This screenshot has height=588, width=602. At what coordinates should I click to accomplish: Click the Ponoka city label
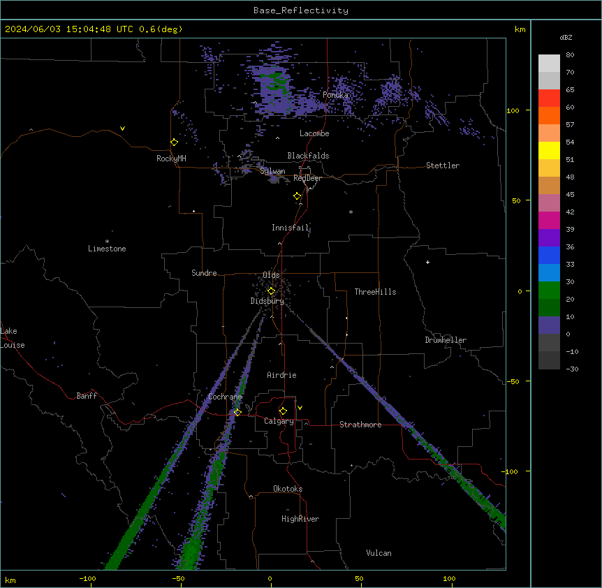(x=335, y=95)
